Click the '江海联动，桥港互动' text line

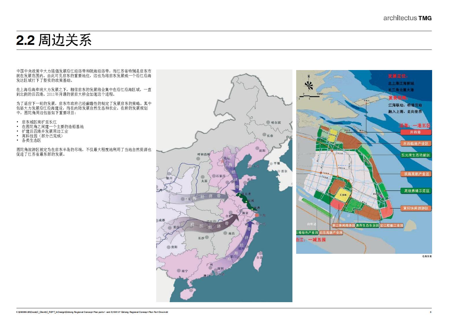point(405,105)
